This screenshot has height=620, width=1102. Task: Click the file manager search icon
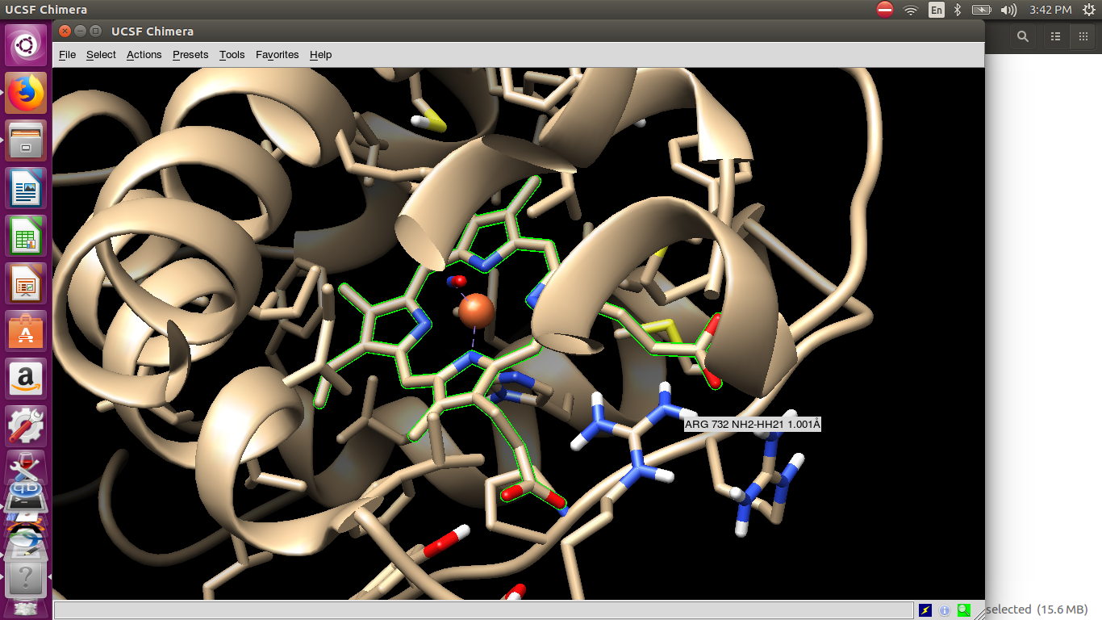pos(1023,36)
